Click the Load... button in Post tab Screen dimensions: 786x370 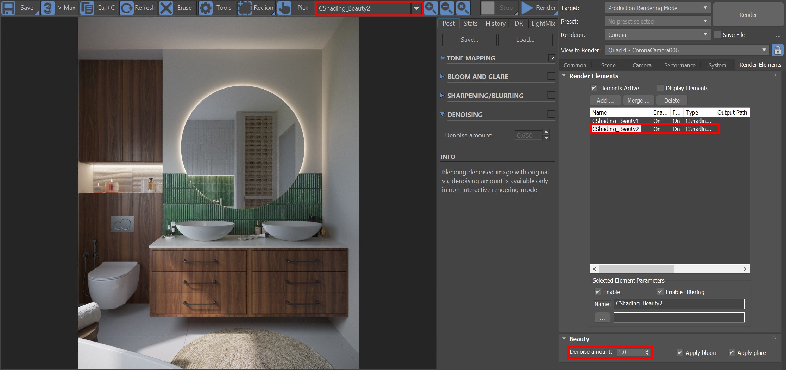point(525,40)
